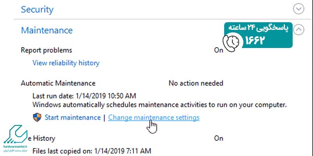Viewport: 313px width, 156px height.
Task: Click the phone and clock icon
Action: pos(231,43)
